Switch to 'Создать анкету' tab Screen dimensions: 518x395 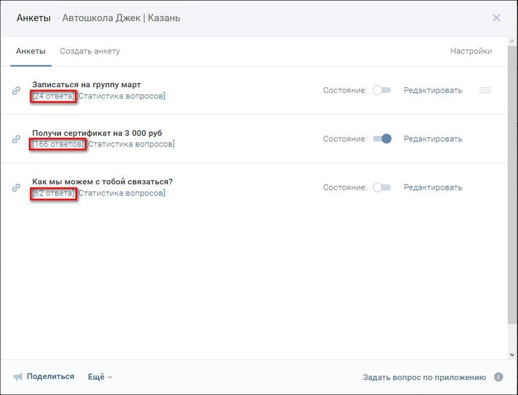click(x=90, y=51)
